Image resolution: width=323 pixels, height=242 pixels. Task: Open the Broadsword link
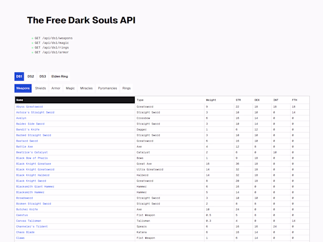[x=24, y=198]
